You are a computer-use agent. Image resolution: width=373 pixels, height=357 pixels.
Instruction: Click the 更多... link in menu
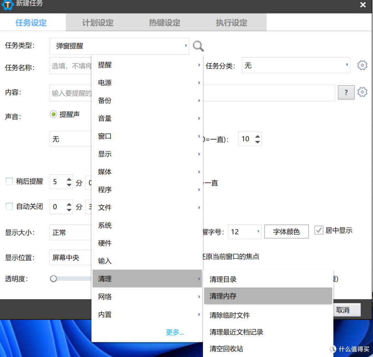coord(175,332)
